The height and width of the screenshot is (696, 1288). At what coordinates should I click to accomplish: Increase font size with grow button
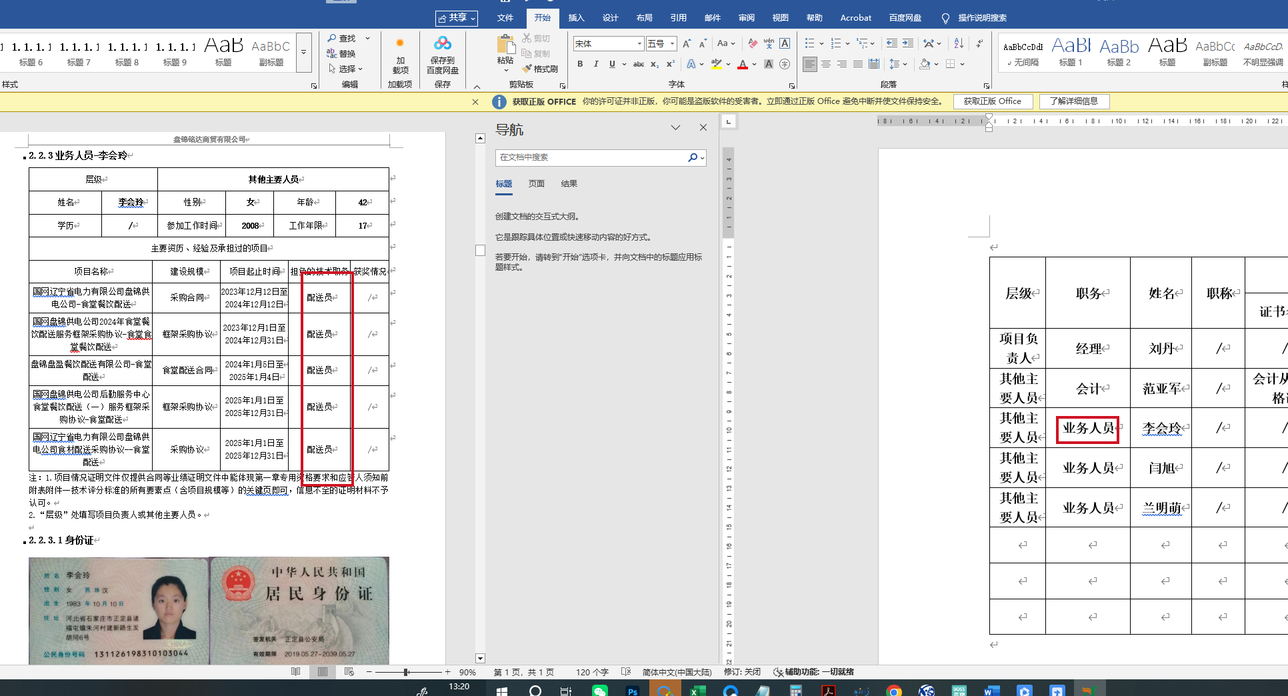[687, 44]
